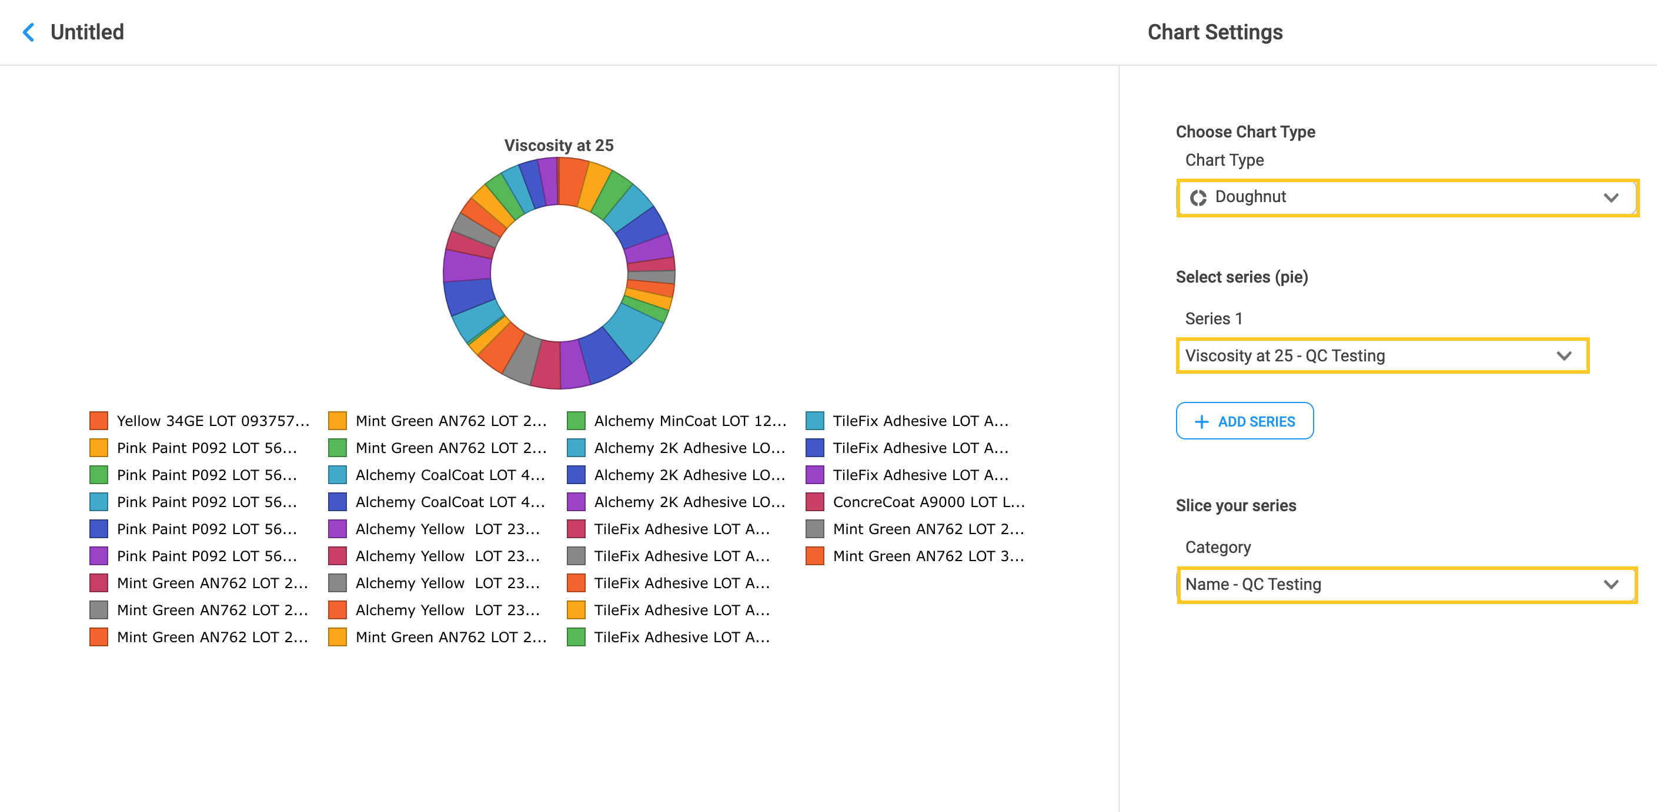
Task: Click the doughnut chart type icon
Action: pos(1198,197)
